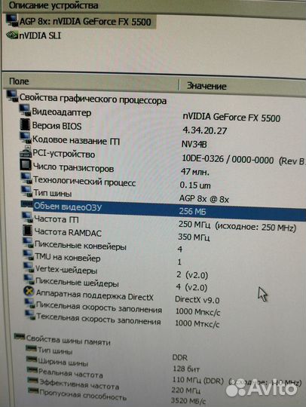Select the 'Кодовое название ГП' field label
The image size is (306, 407).
click(x=76, y=140)
